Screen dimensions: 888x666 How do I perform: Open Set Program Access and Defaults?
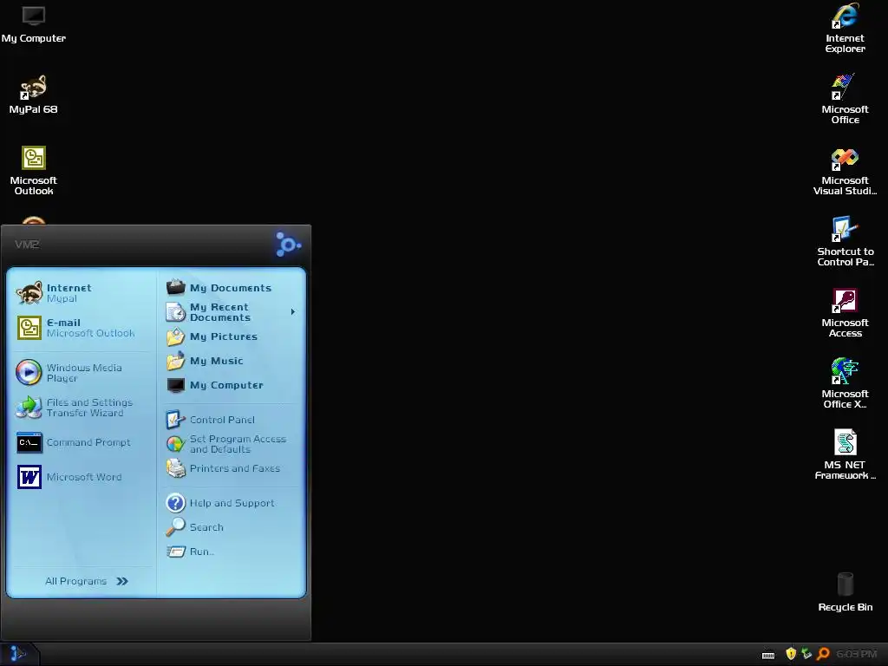(231, 444)
